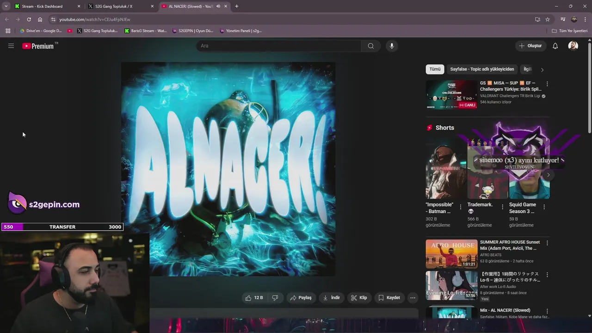Select Sayfalse - Topic filter chip
The image size is (592, 333).
pos(482,69)
